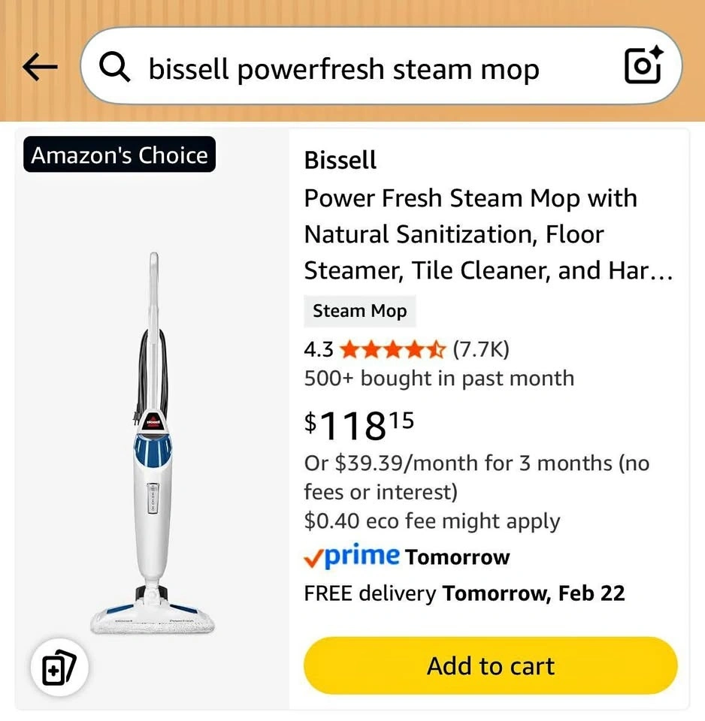
Task: Tap the $39.39/month payment plan text
Action: (x=477, y=477)
